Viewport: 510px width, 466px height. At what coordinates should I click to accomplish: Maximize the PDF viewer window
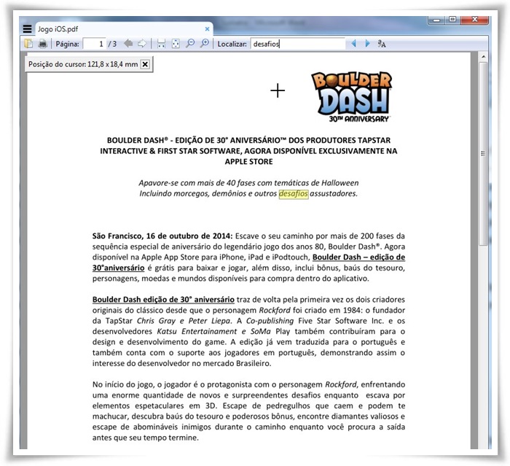[452, 20]
